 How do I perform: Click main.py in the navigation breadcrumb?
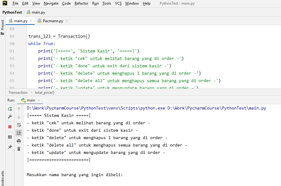pos(38,12)
